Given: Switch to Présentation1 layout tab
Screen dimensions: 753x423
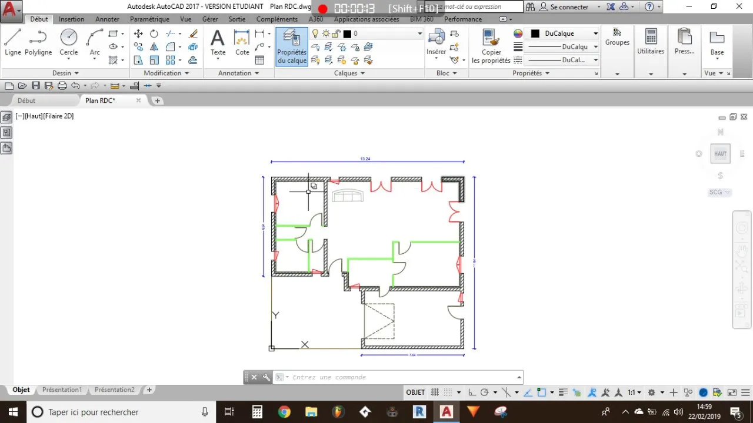Looking at the screenshot, I should [x=62, y=390].
